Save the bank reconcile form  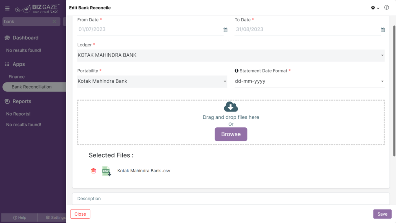[382, 214]
